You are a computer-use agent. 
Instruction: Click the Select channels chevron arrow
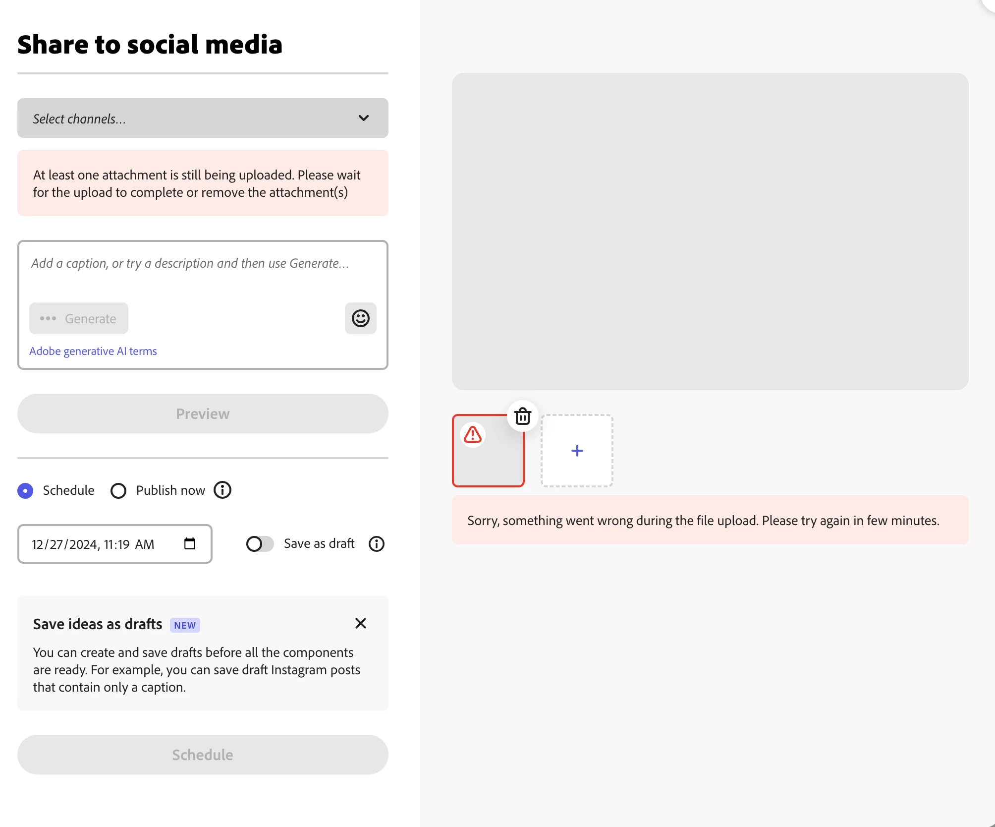364,118
